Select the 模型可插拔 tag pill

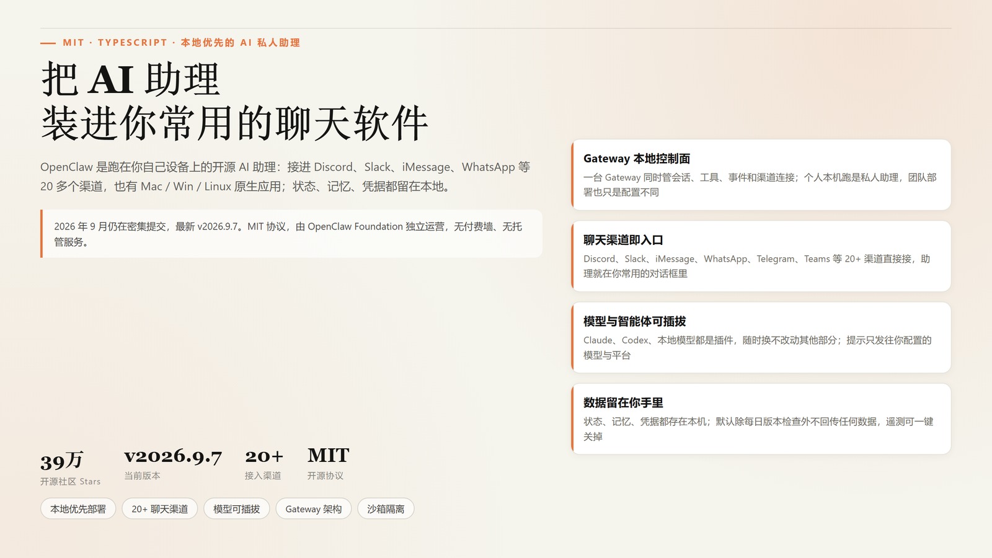coord(237,508)
